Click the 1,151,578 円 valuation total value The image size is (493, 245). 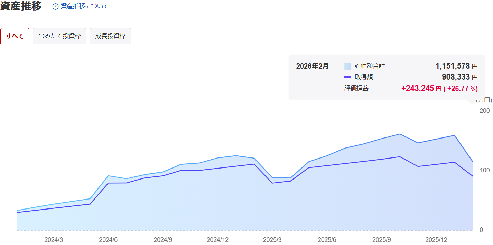coord(456,66)
